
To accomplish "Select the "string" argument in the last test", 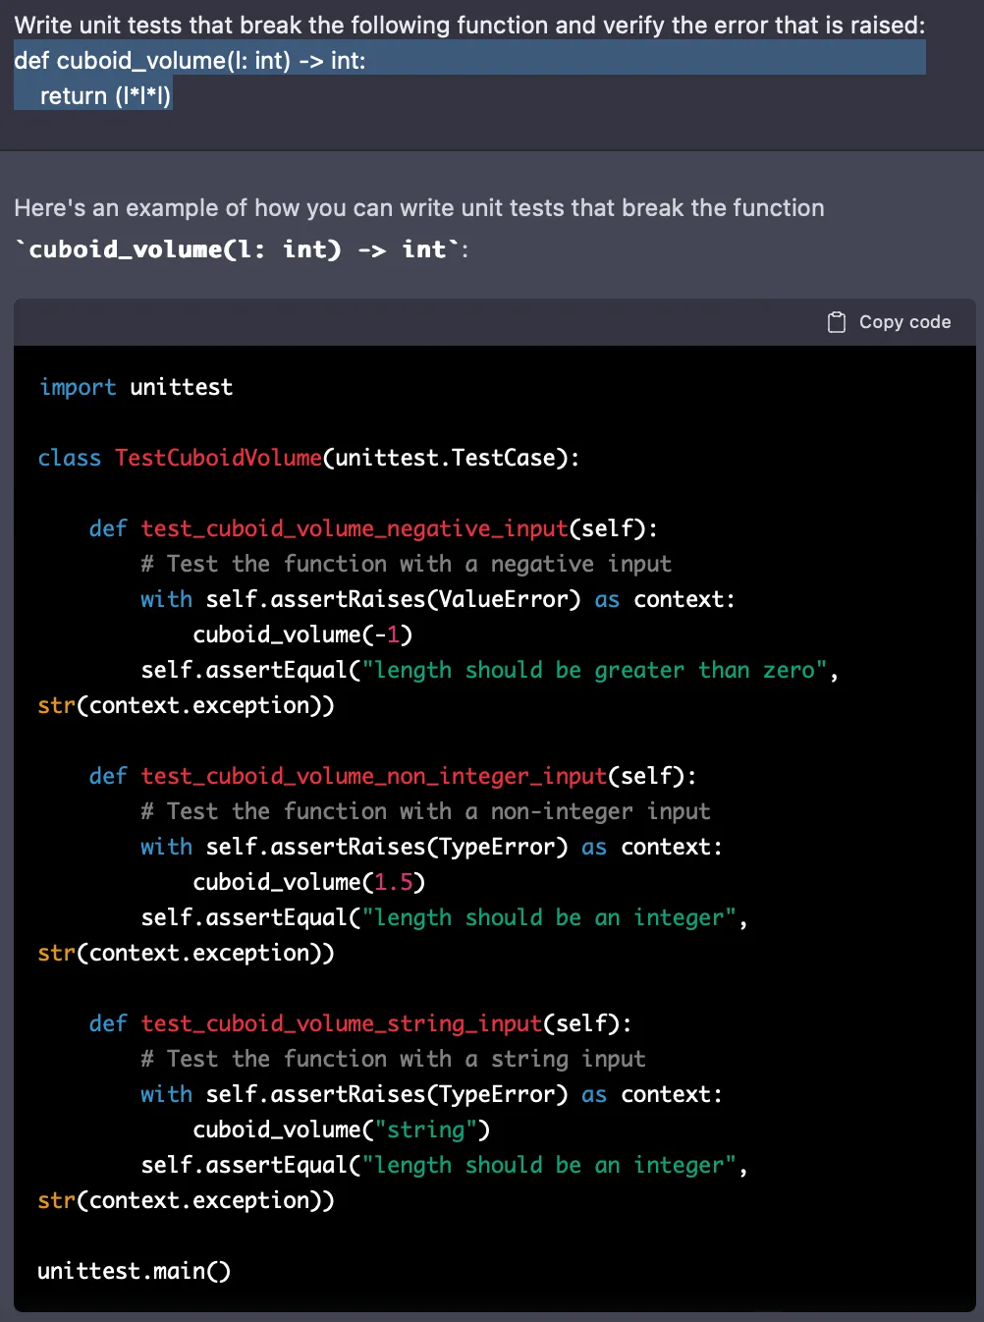I will point(428,1129).
